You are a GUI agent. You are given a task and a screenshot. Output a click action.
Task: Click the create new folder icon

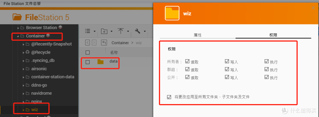(x=104, y=31)
